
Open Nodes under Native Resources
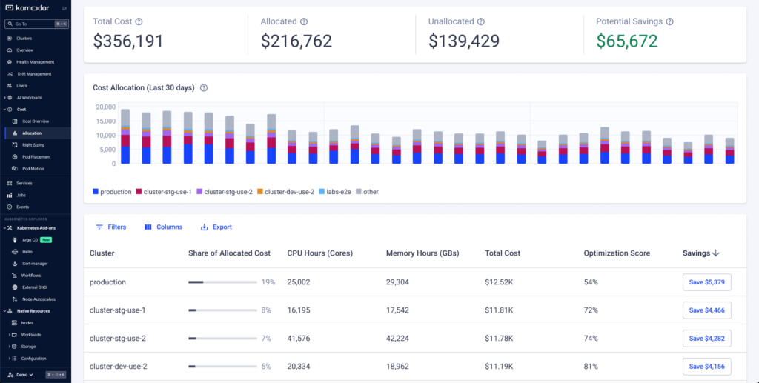tap(27, 323)
